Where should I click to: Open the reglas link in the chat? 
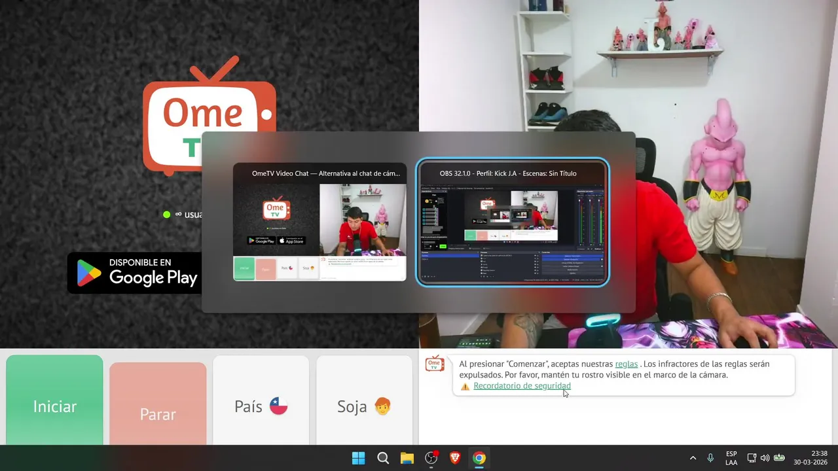[627, 364]
